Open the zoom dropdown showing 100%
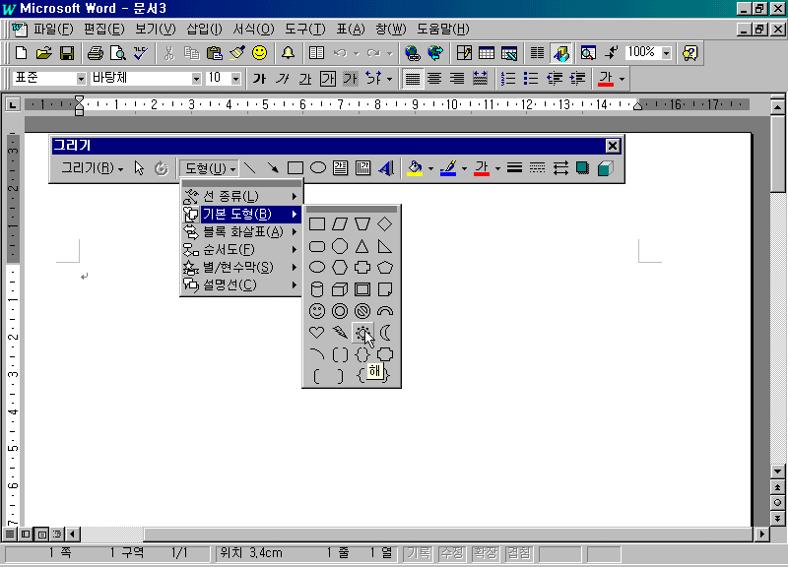The height and width of the screenshot is (567, 788). point(667,53)
